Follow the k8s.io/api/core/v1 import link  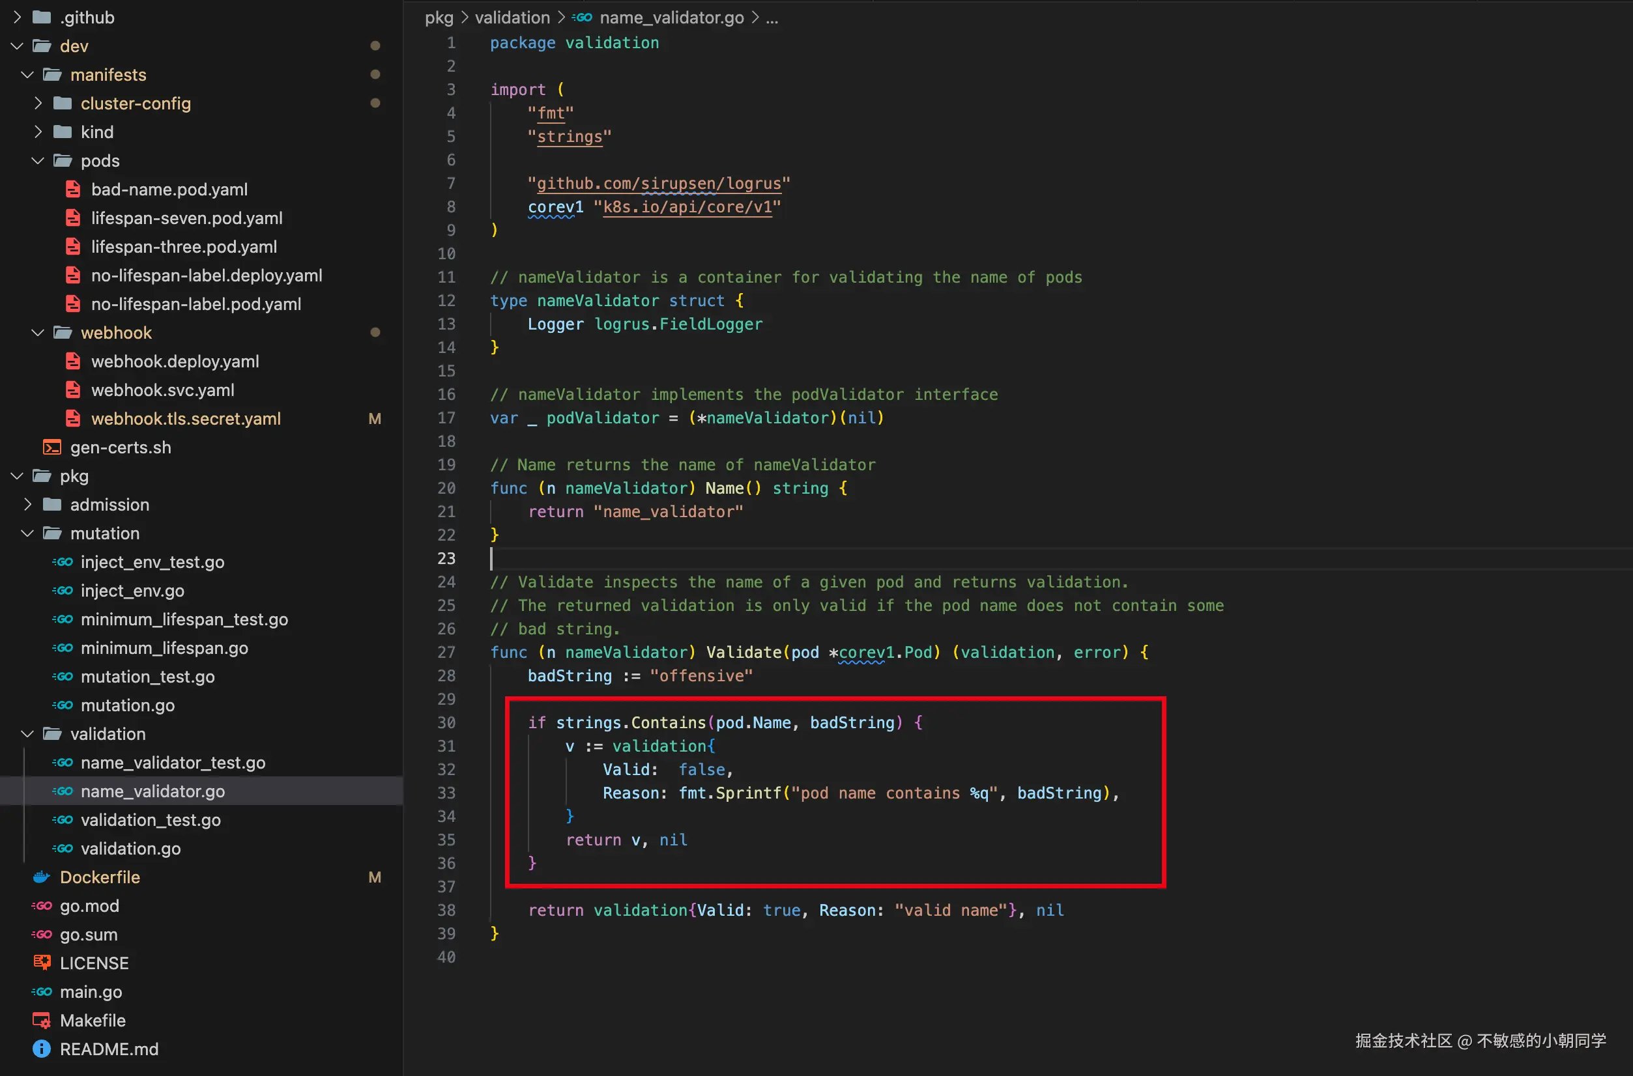coord(687,206)
